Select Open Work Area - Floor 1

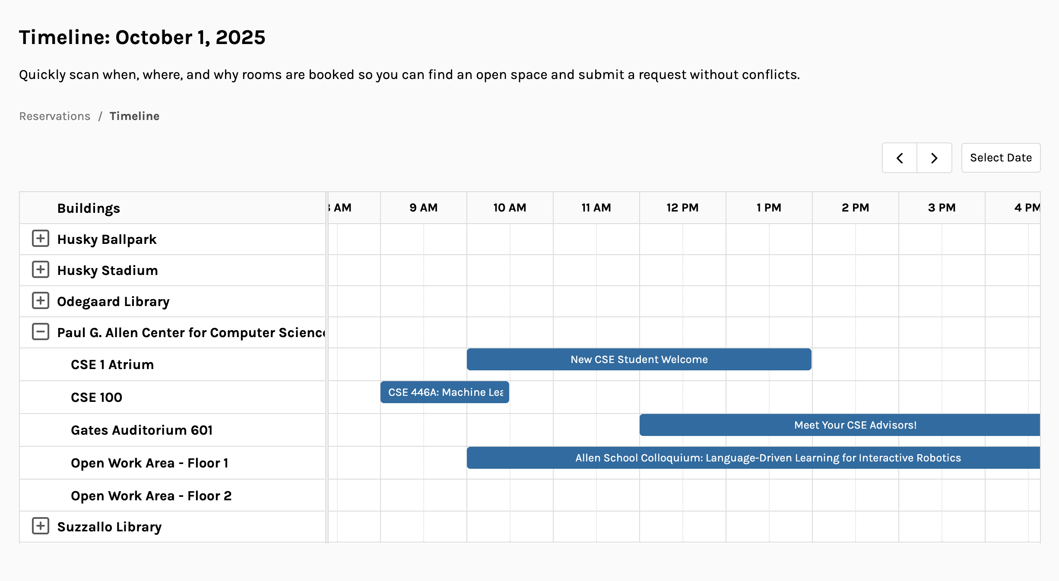click(149, 463)
